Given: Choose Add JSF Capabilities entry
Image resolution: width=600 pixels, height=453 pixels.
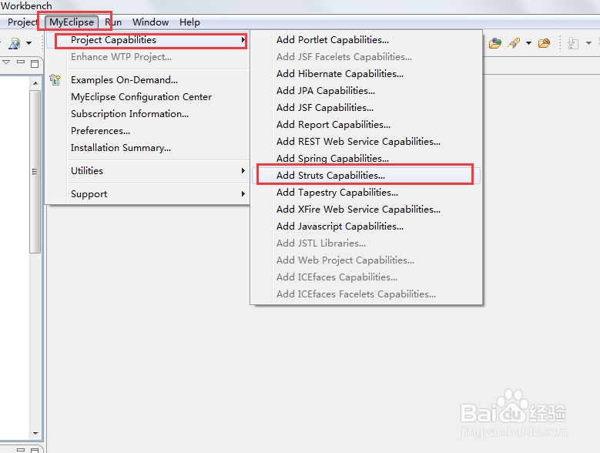Looking at the screenshot, I should 366,108.
